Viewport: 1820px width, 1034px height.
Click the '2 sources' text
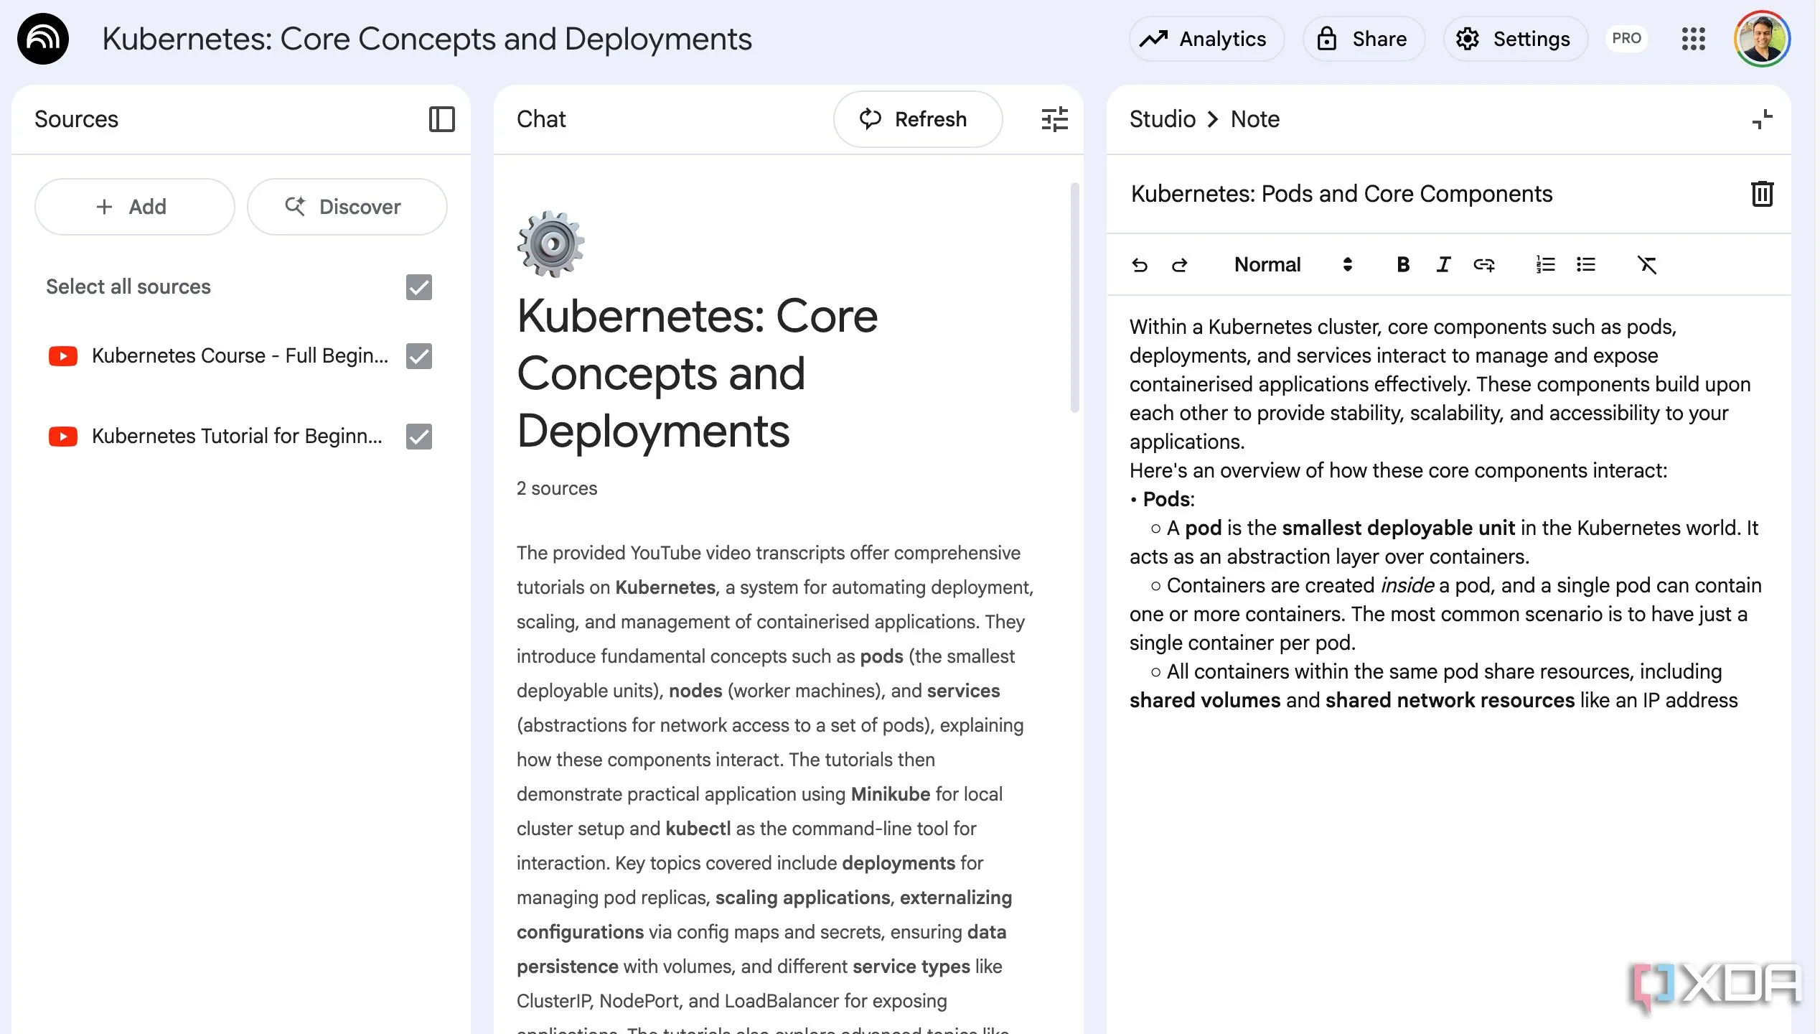tap(557, 488)
